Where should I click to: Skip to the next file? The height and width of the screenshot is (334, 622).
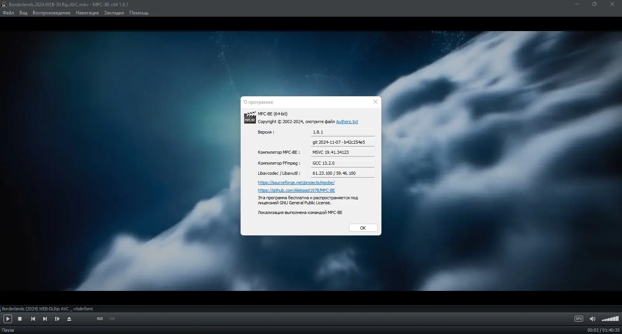[45, 319]
